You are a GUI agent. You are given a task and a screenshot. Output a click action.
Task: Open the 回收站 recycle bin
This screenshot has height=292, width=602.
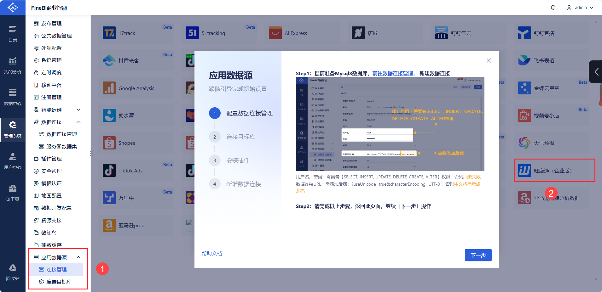coord(13,272)
